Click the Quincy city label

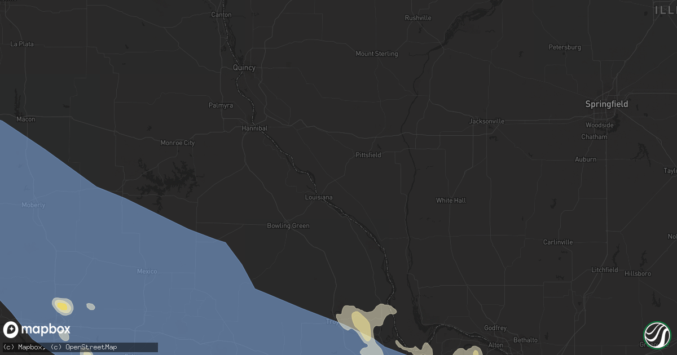[244, 68]
